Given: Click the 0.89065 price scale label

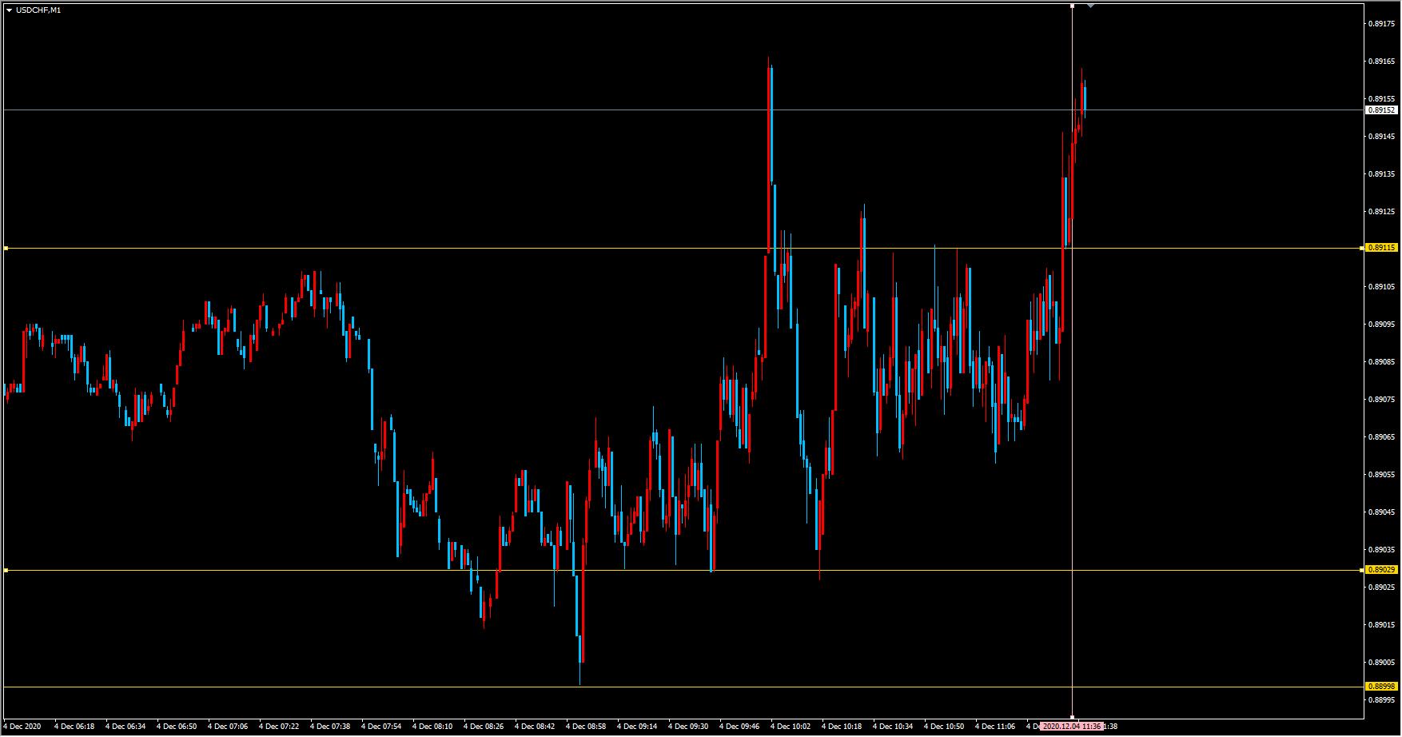Looking at the screenshot, I should click(1381, 437).
